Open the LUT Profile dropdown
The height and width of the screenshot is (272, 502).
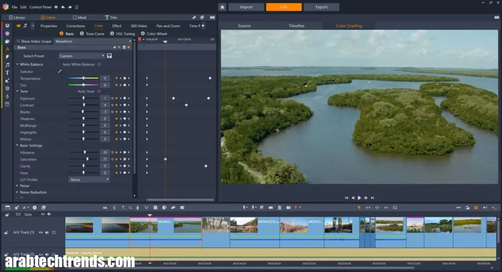pos(90,180)
